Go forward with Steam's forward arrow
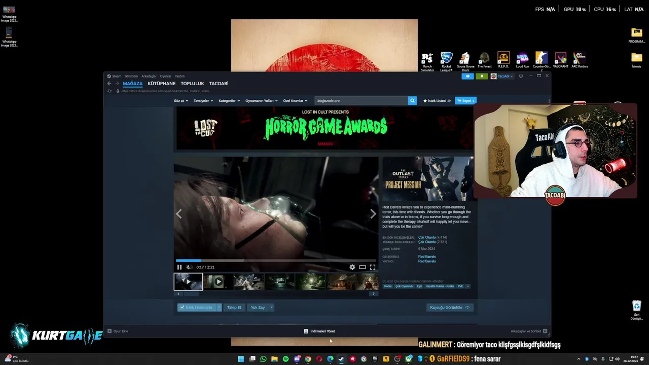 click(117, 84)
